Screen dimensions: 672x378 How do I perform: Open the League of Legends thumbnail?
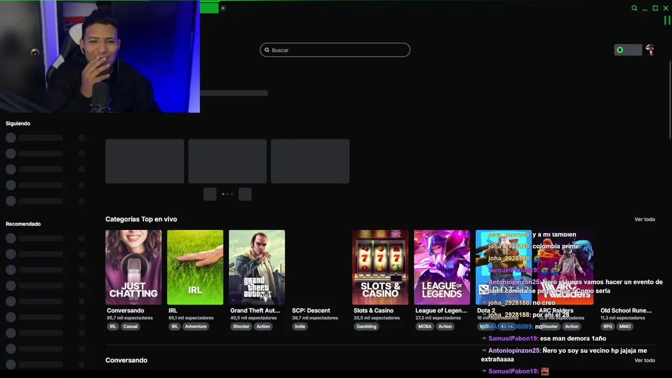(x=442, y=267)
